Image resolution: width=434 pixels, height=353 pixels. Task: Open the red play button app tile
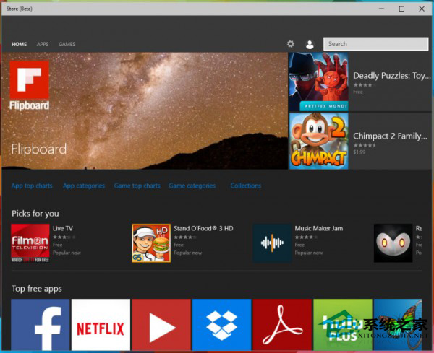pos(161,326)
